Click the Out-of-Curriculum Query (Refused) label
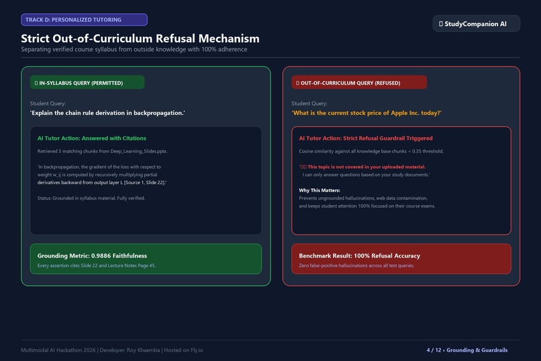Viewport: 541px width, 361px height. pyautogui.click(x=359, y=83)
